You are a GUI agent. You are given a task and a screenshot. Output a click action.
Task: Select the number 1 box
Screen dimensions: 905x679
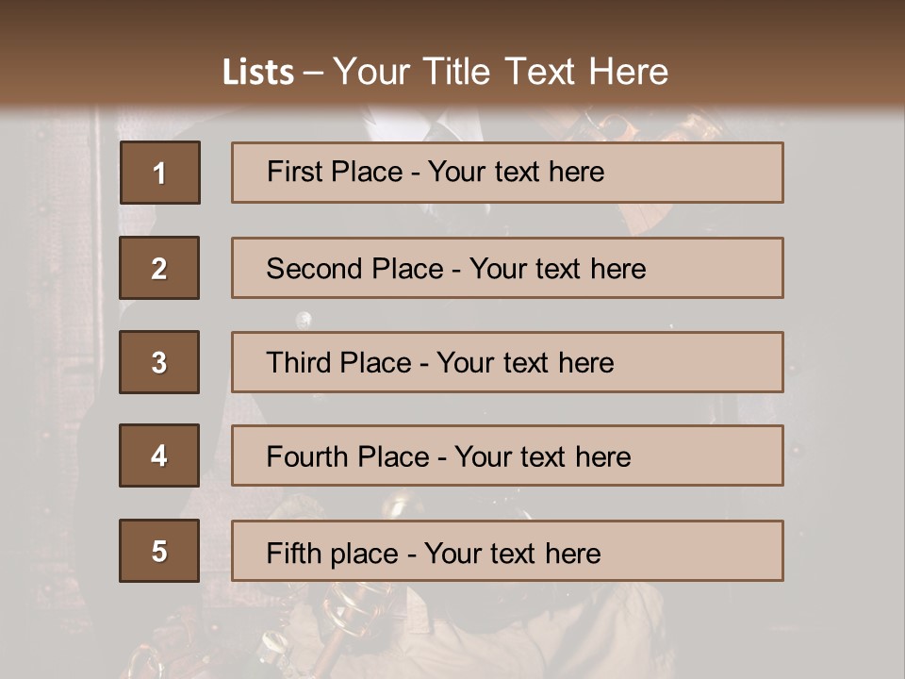pyautogui.click(x=159, y=173)
